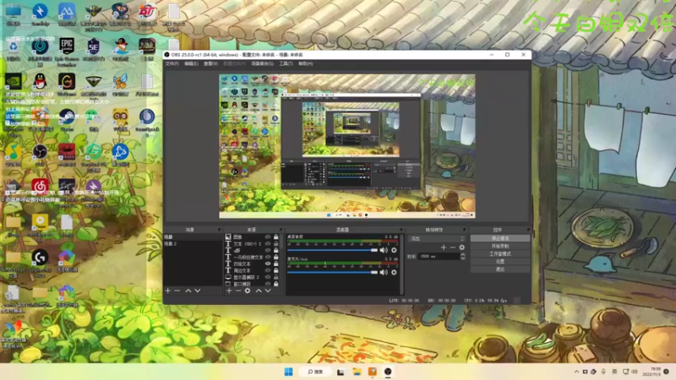Open the NVIDIA desktop icon
Image resolution: width=676 pixels, height=380 pixels.
coord(14,81)
